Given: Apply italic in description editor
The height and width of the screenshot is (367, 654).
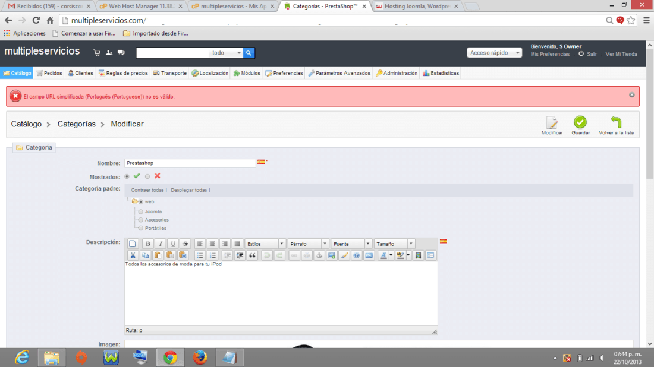Looking at the screenshot, I should pos(160,243).
